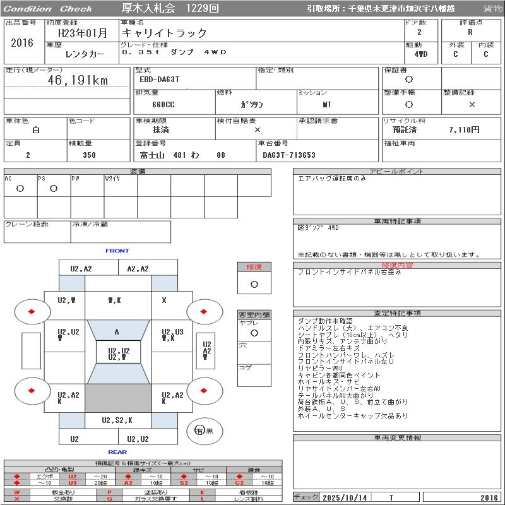The image size is (505, 505).
Task: Select the 有/無 circled indicator near rear
Action: (199, 431)
